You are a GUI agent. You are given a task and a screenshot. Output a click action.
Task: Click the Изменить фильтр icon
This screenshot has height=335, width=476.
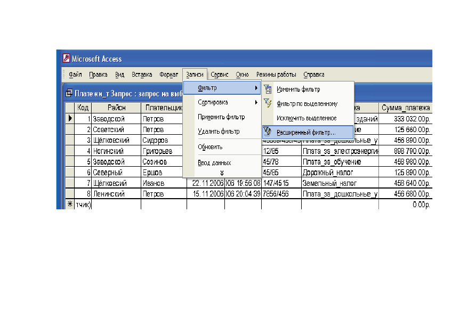[x=268, y=89]
